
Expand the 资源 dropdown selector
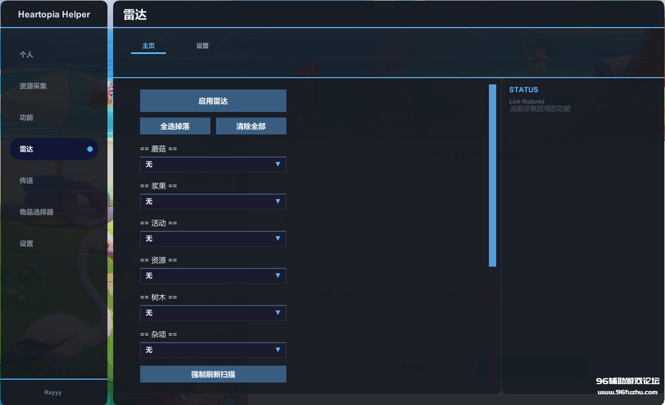pyautogui.click(x=213, y=276)
